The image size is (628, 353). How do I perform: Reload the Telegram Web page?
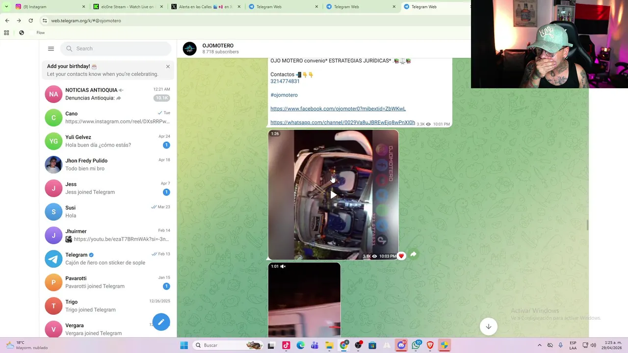(x=30, y=21)
